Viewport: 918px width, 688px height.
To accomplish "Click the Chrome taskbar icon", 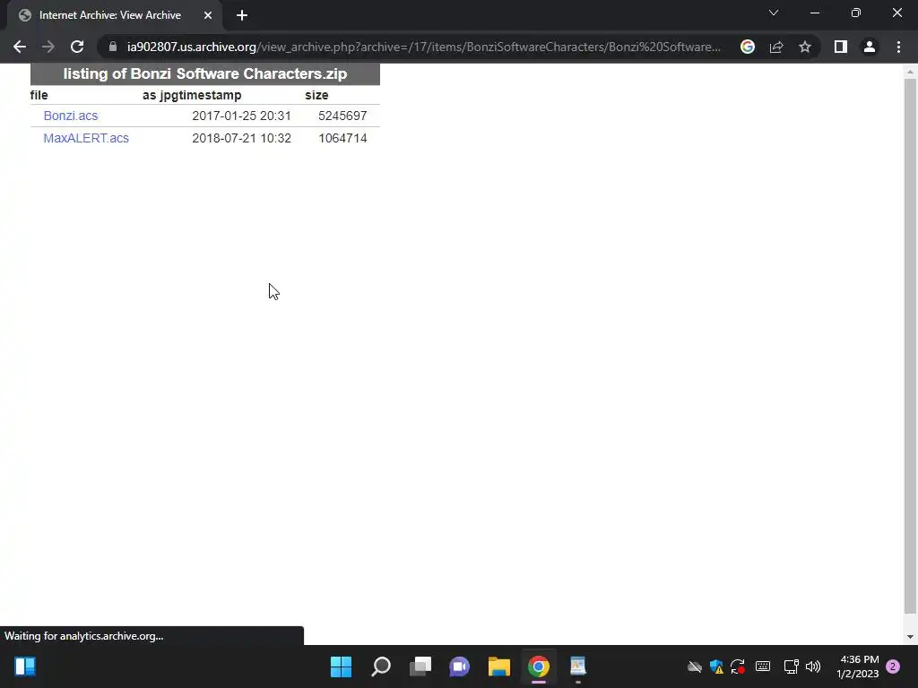I will coord(539,666).
